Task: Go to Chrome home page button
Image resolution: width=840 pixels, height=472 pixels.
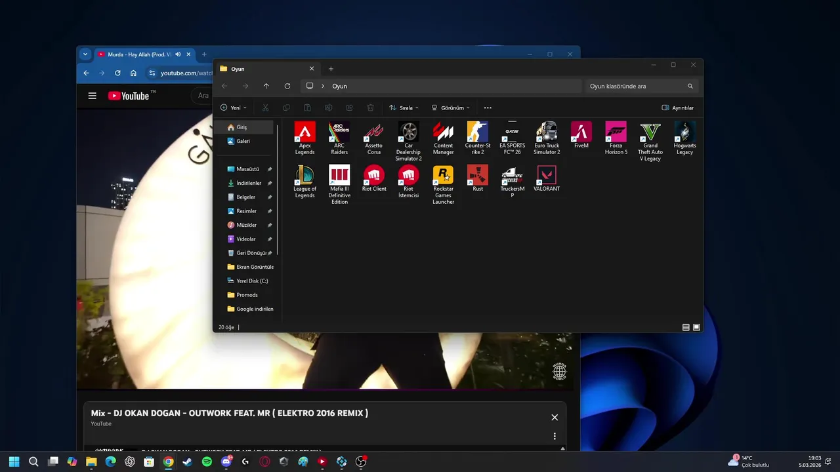Action: pyautogui.click(x=133, y=73)
